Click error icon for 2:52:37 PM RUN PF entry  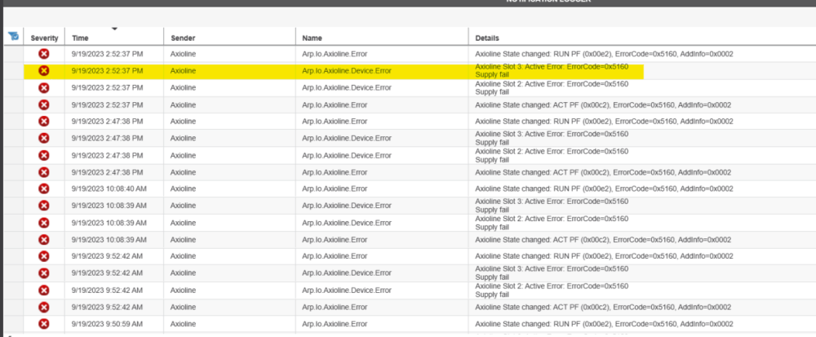click(44, 54)
